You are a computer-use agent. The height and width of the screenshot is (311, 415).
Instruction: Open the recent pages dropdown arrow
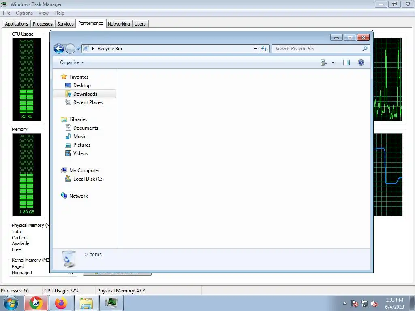coord(78,49)
